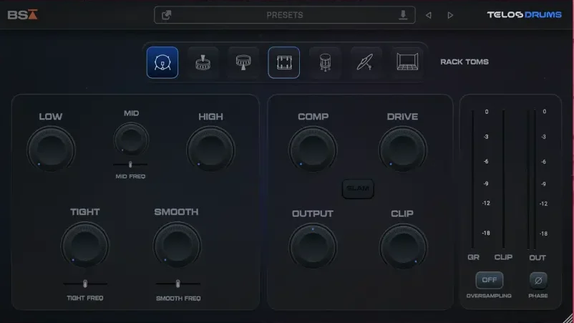Image resolution: width=574 pixels, height=323 pixels.
Task: Click the SMOOTH FREQ slider handle
Action: 178,284
